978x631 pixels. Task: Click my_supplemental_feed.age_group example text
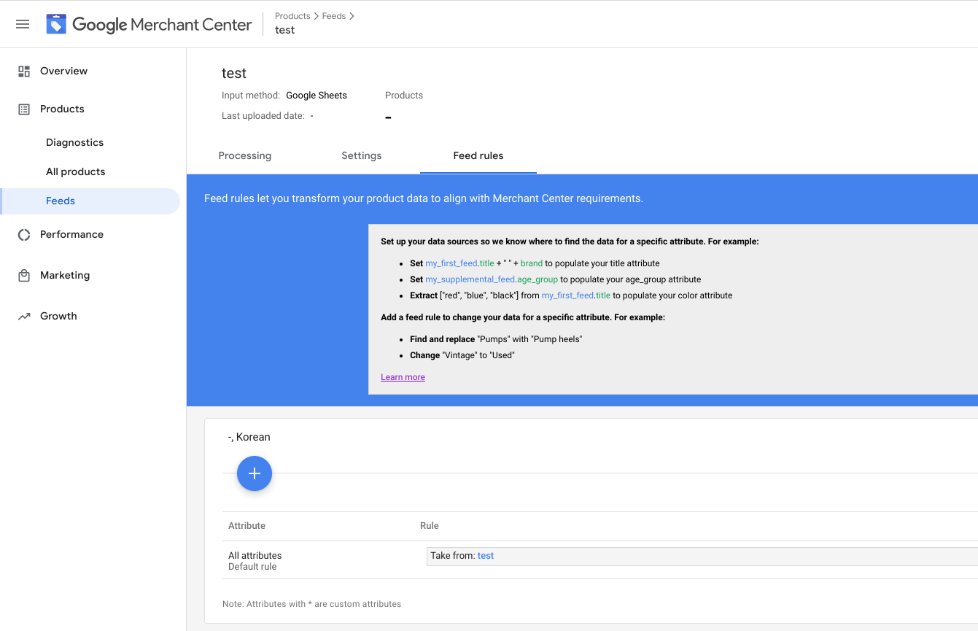coord(492,279)
